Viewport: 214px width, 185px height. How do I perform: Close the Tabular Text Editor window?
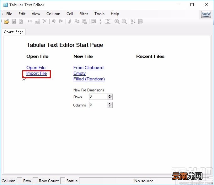pyautogui.click(x=206, y=5)
